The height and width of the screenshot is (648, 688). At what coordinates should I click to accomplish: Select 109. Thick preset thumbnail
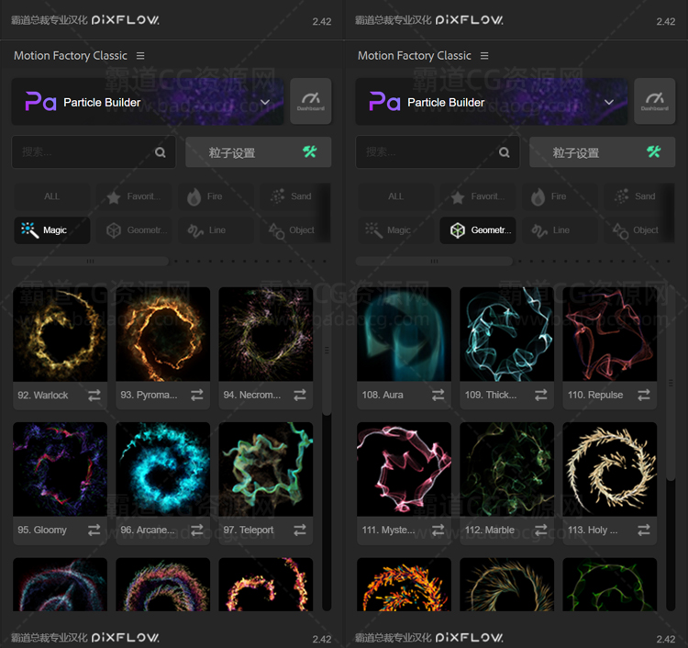(x=506, y=334)
